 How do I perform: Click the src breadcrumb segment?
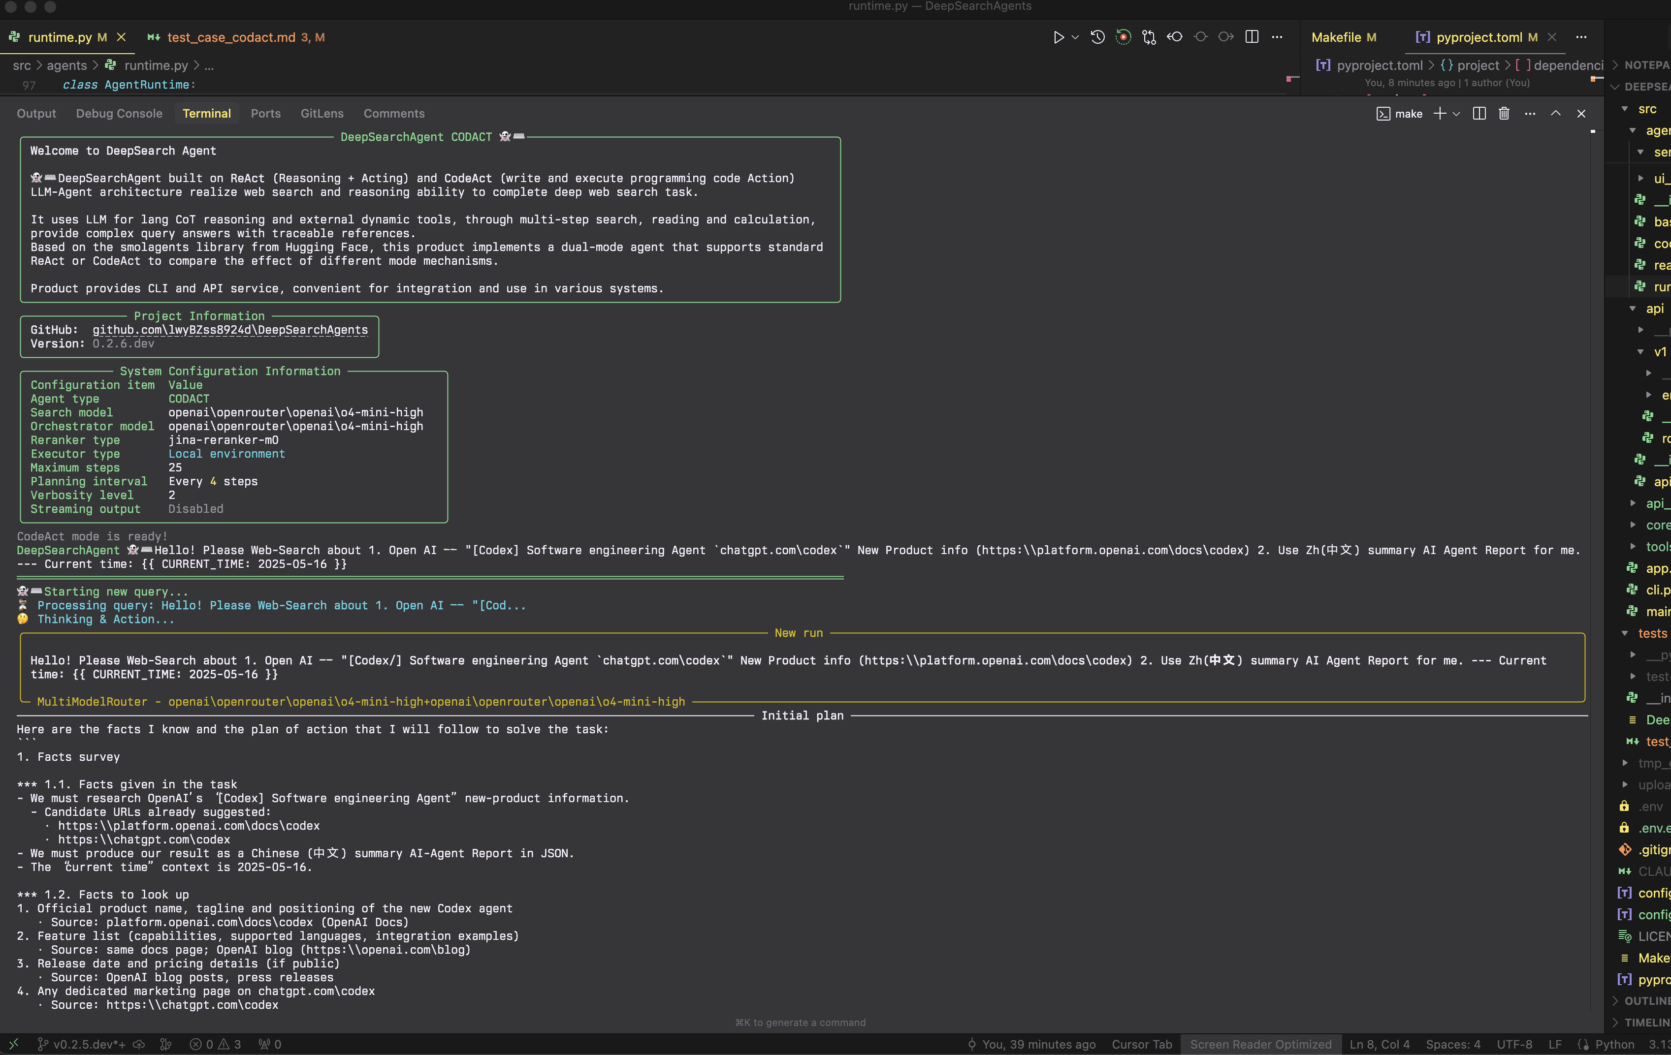[22, 65]
